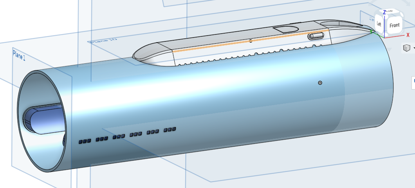Image resolution: width=415 pixels, height=188 pixels.
Task: Click the Left face of view cube
Action: pyautogui.click(x=379, y=23)
